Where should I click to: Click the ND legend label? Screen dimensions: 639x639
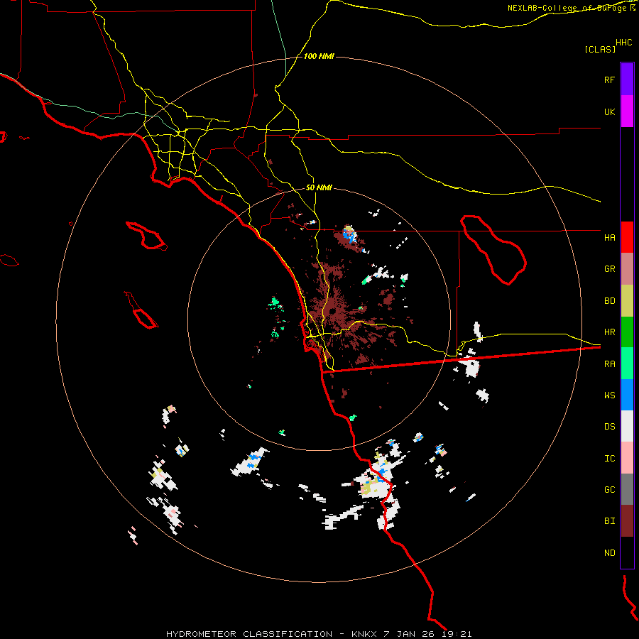[x=609, y=553]
